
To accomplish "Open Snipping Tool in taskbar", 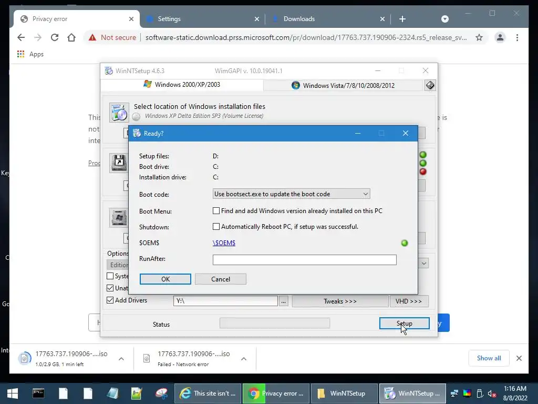I will pos(161,393).
